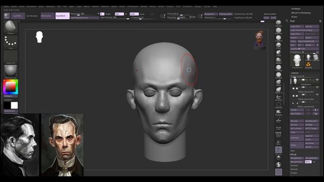The width and height of the screenshot is (324, 182).
Task: Click the brush icon left of Focal Shift
Action: click(x=163, y=16)
